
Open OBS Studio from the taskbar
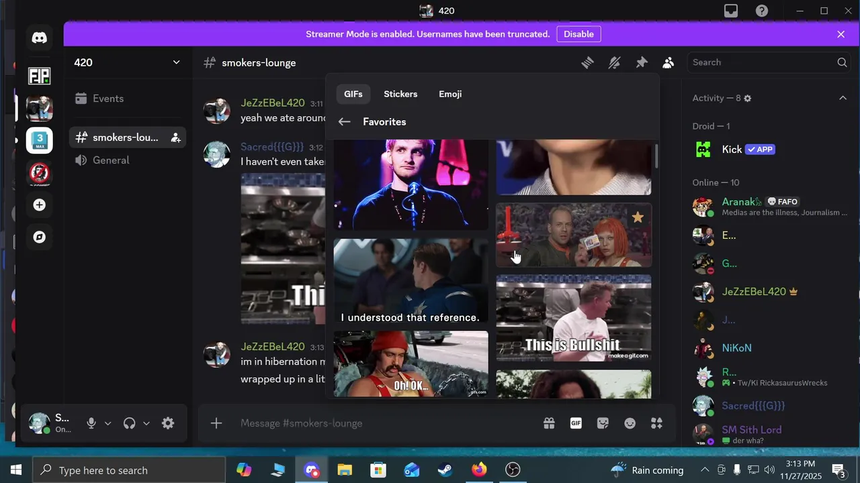[x=513, y=470]
